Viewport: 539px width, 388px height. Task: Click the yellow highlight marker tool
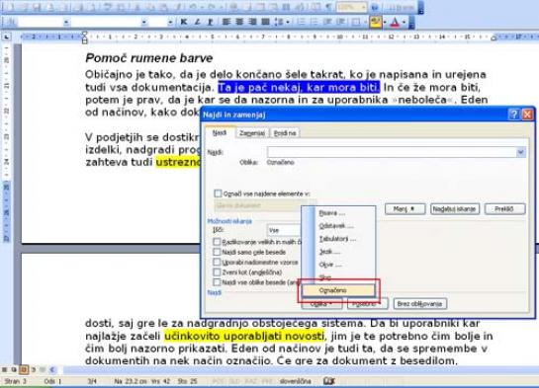coord(375,22)
